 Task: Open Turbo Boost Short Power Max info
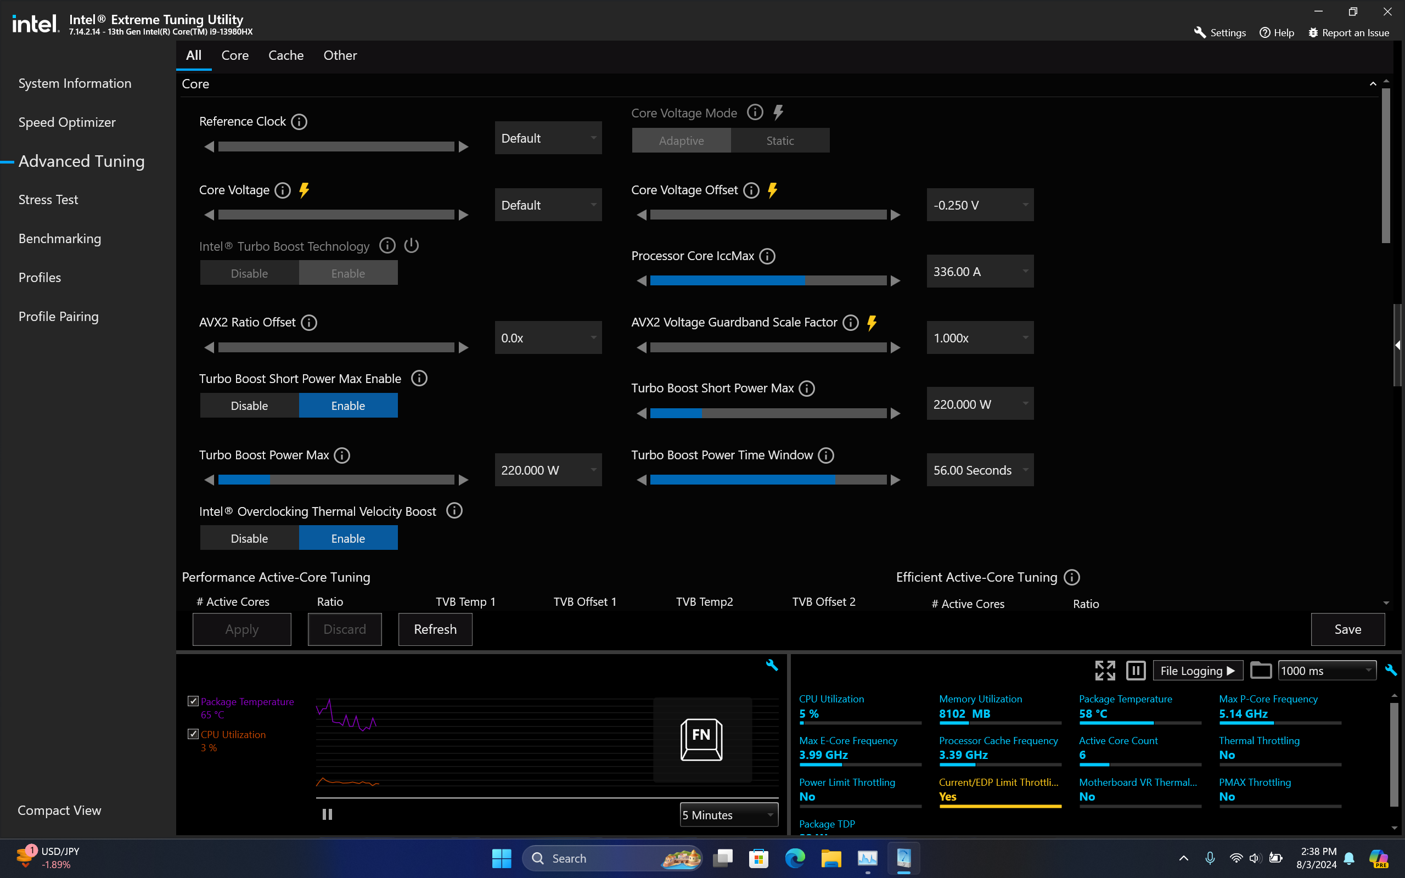point(807,389)
